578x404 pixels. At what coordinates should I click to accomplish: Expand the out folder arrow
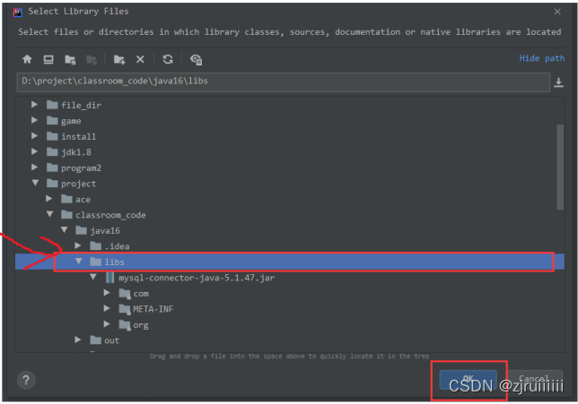pos(78,340)
